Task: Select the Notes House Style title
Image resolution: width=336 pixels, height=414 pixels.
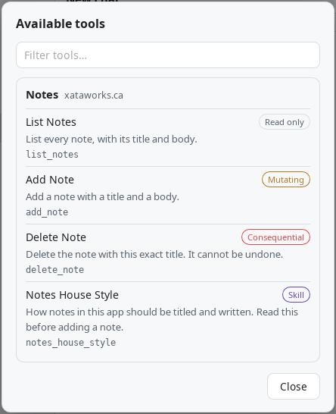Action: [72, 295]
